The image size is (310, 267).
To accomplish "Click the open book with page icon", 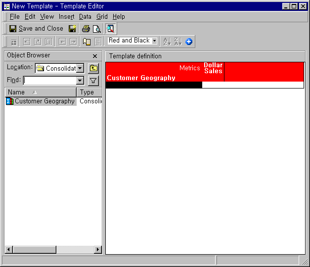I will (87, 42).
